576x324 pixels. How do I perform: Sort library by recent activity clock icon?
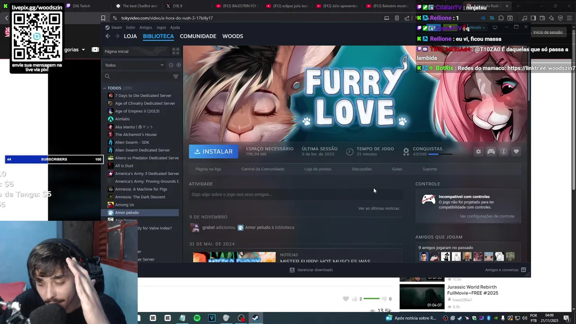pyautogui.click(x=171, y=65)
